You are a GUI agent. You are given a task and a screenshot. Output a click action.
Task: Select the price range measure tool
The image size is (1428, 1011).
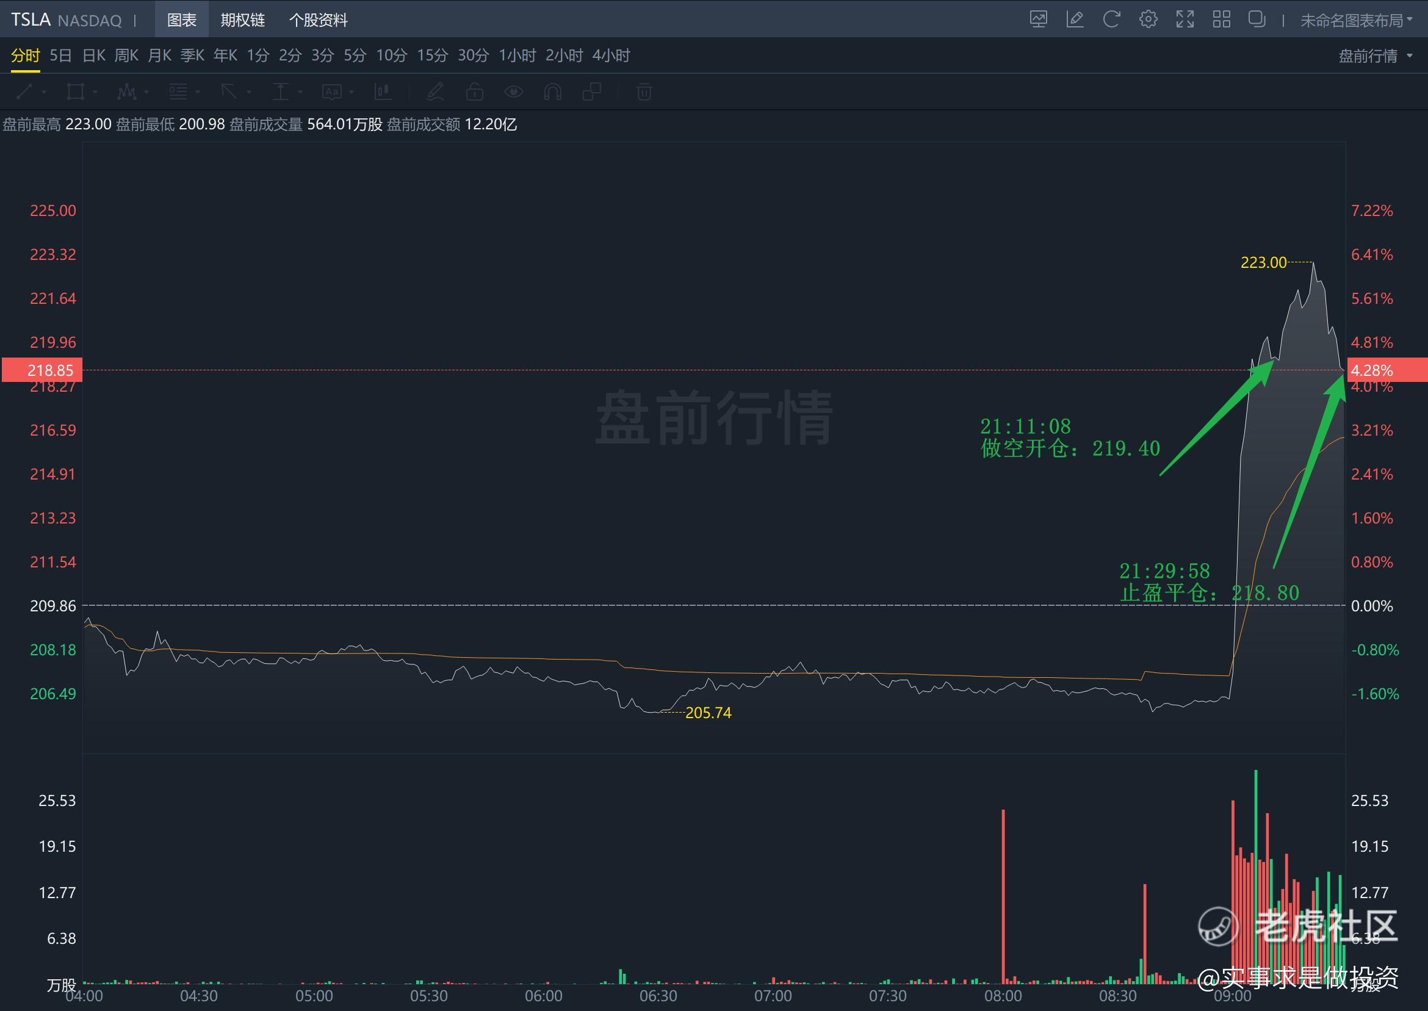(281, 92)
